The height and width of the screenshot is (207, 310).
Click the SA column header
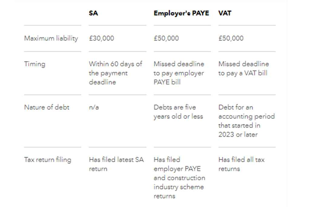click(x=93, y=13)
